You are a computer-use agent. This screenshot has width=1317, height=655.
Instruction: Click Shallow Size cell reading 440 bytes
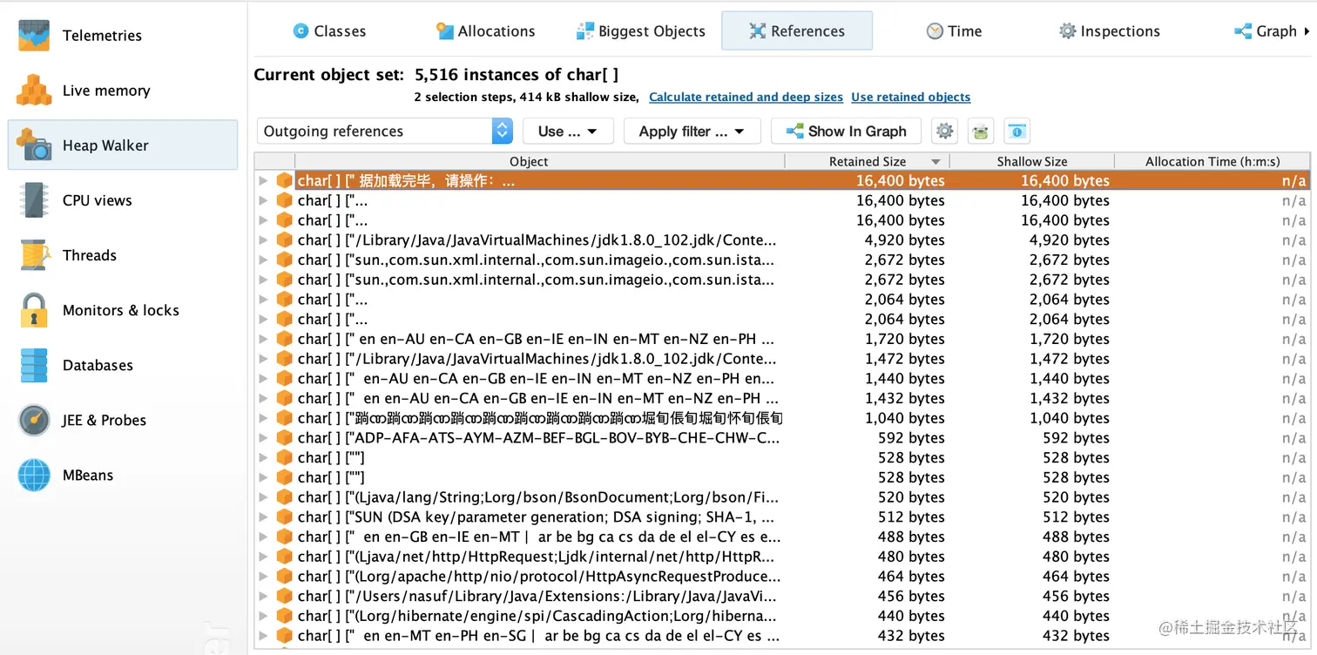[x=1076, y=616]
